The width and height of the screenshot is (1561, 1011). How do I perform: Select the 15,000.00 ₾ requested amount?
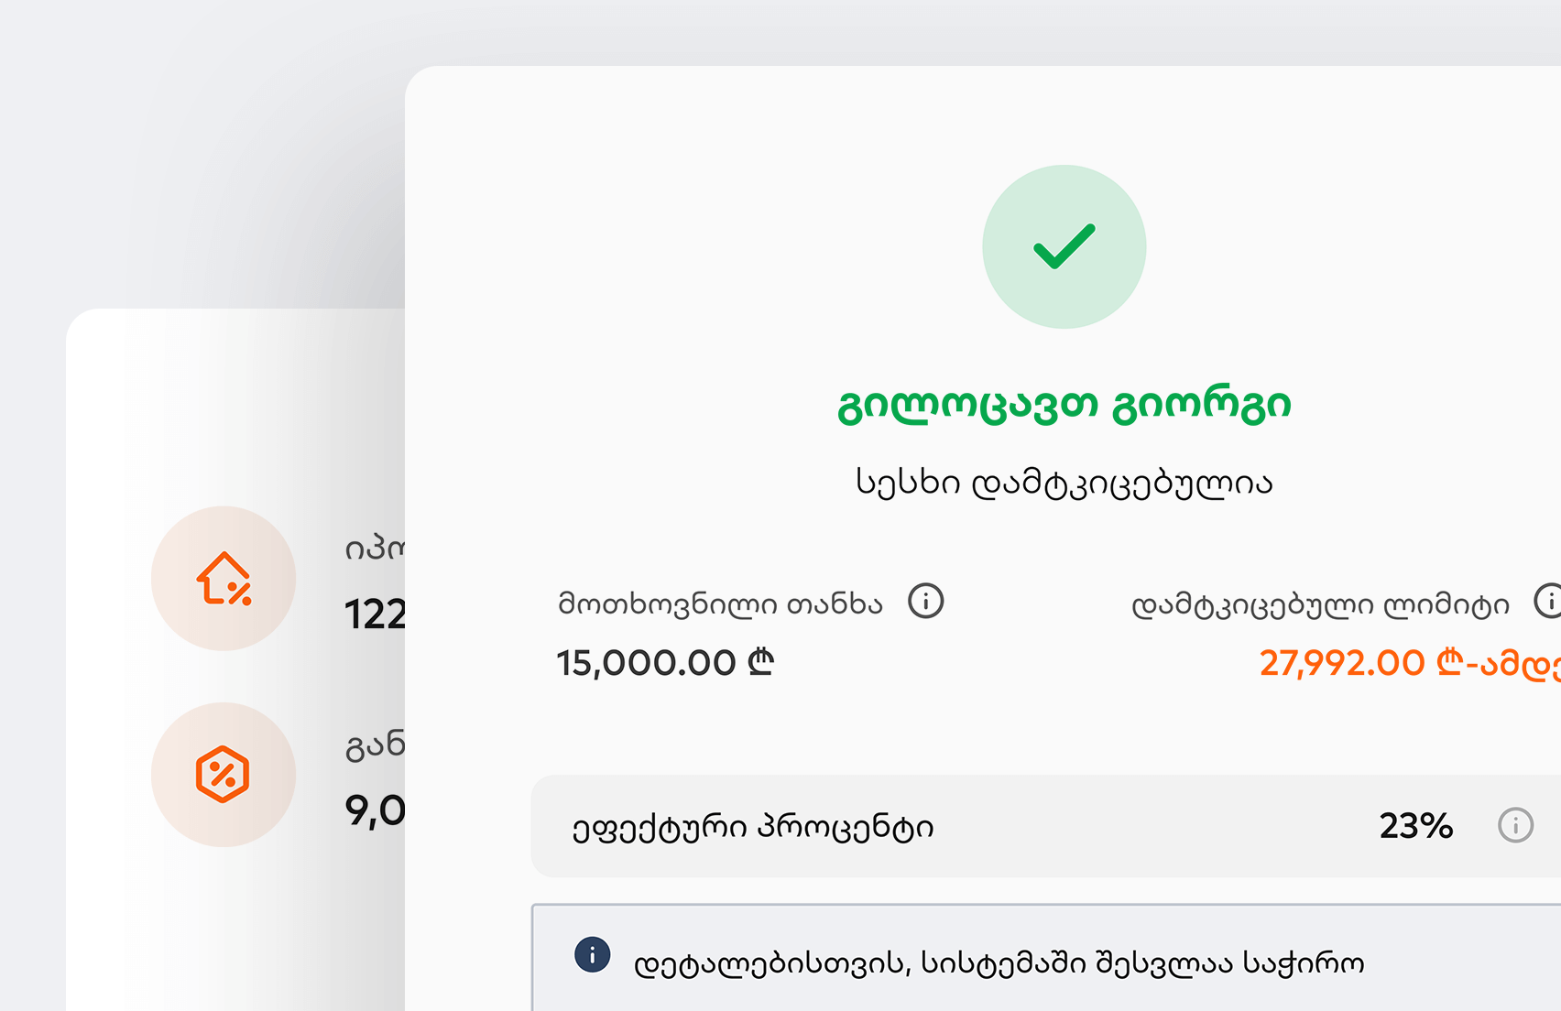coord(665,662)
